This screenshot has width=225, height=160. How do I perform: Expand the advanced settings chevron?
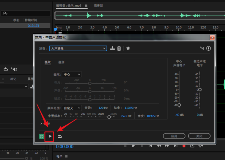point(41,124)
